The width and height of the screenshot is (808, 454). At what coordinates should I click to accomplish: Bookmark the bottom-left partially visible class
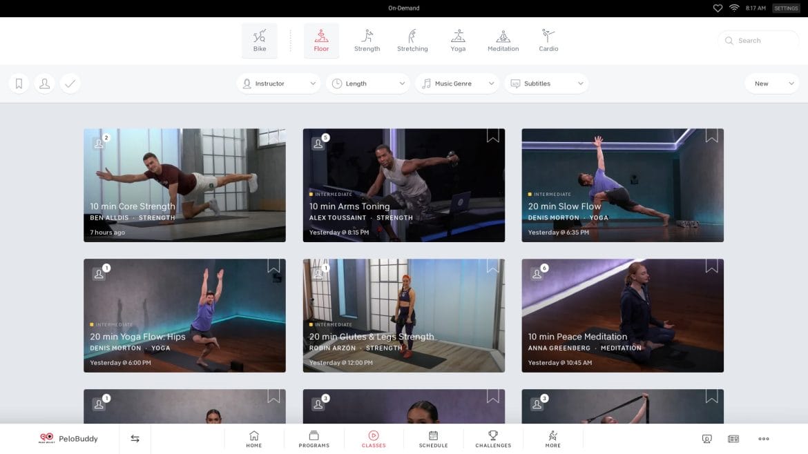273,396
